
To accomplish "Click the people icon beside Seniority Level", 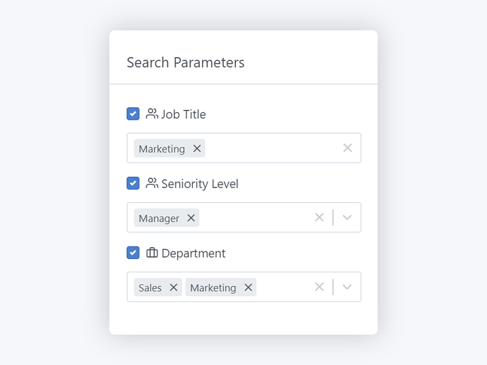I will pyautogui.click(x=152, y=183).
